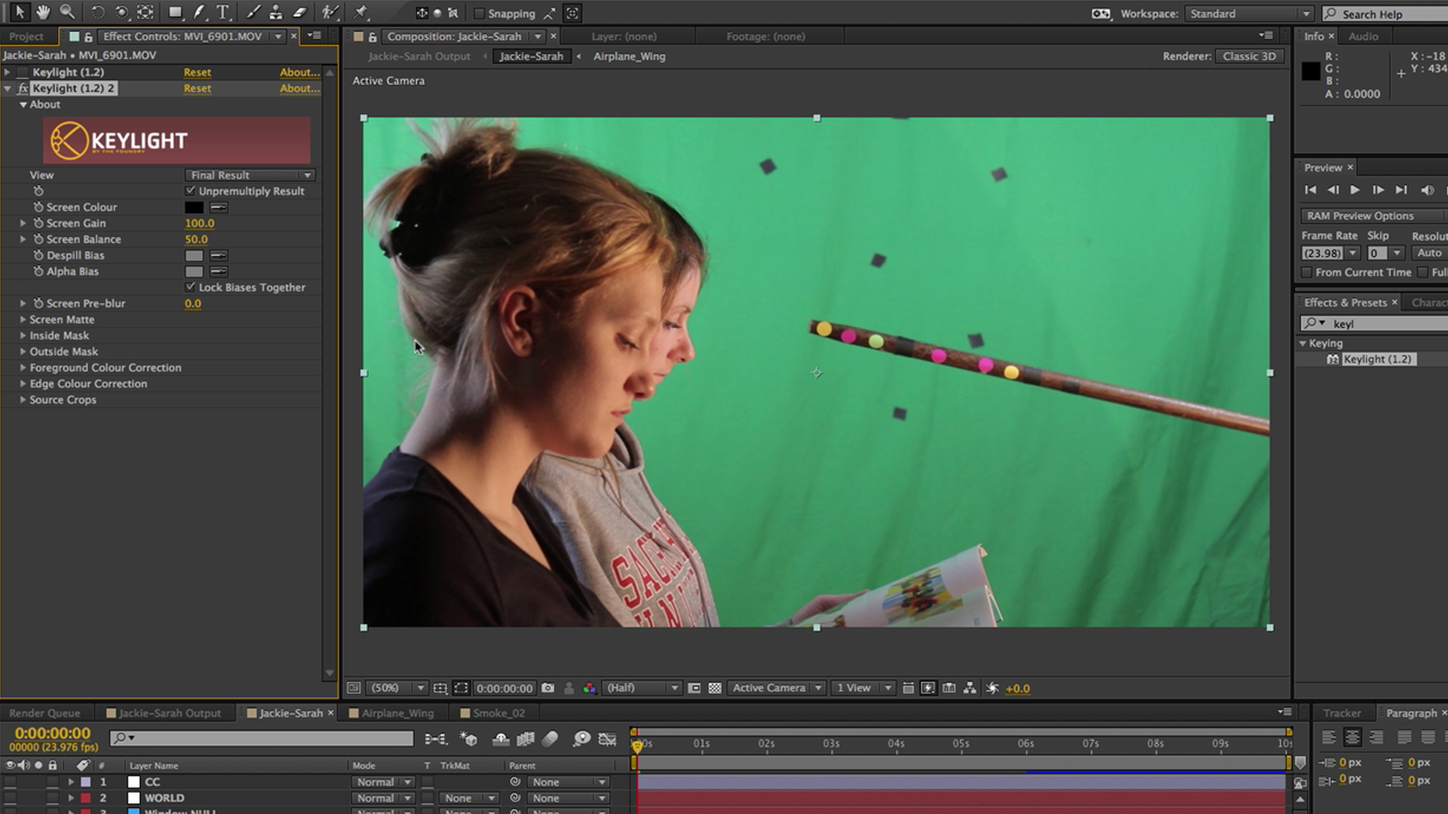Toggle the fx switch for Keylight (1.2) 2
1448x814 pixels.
tap(23, 88)
